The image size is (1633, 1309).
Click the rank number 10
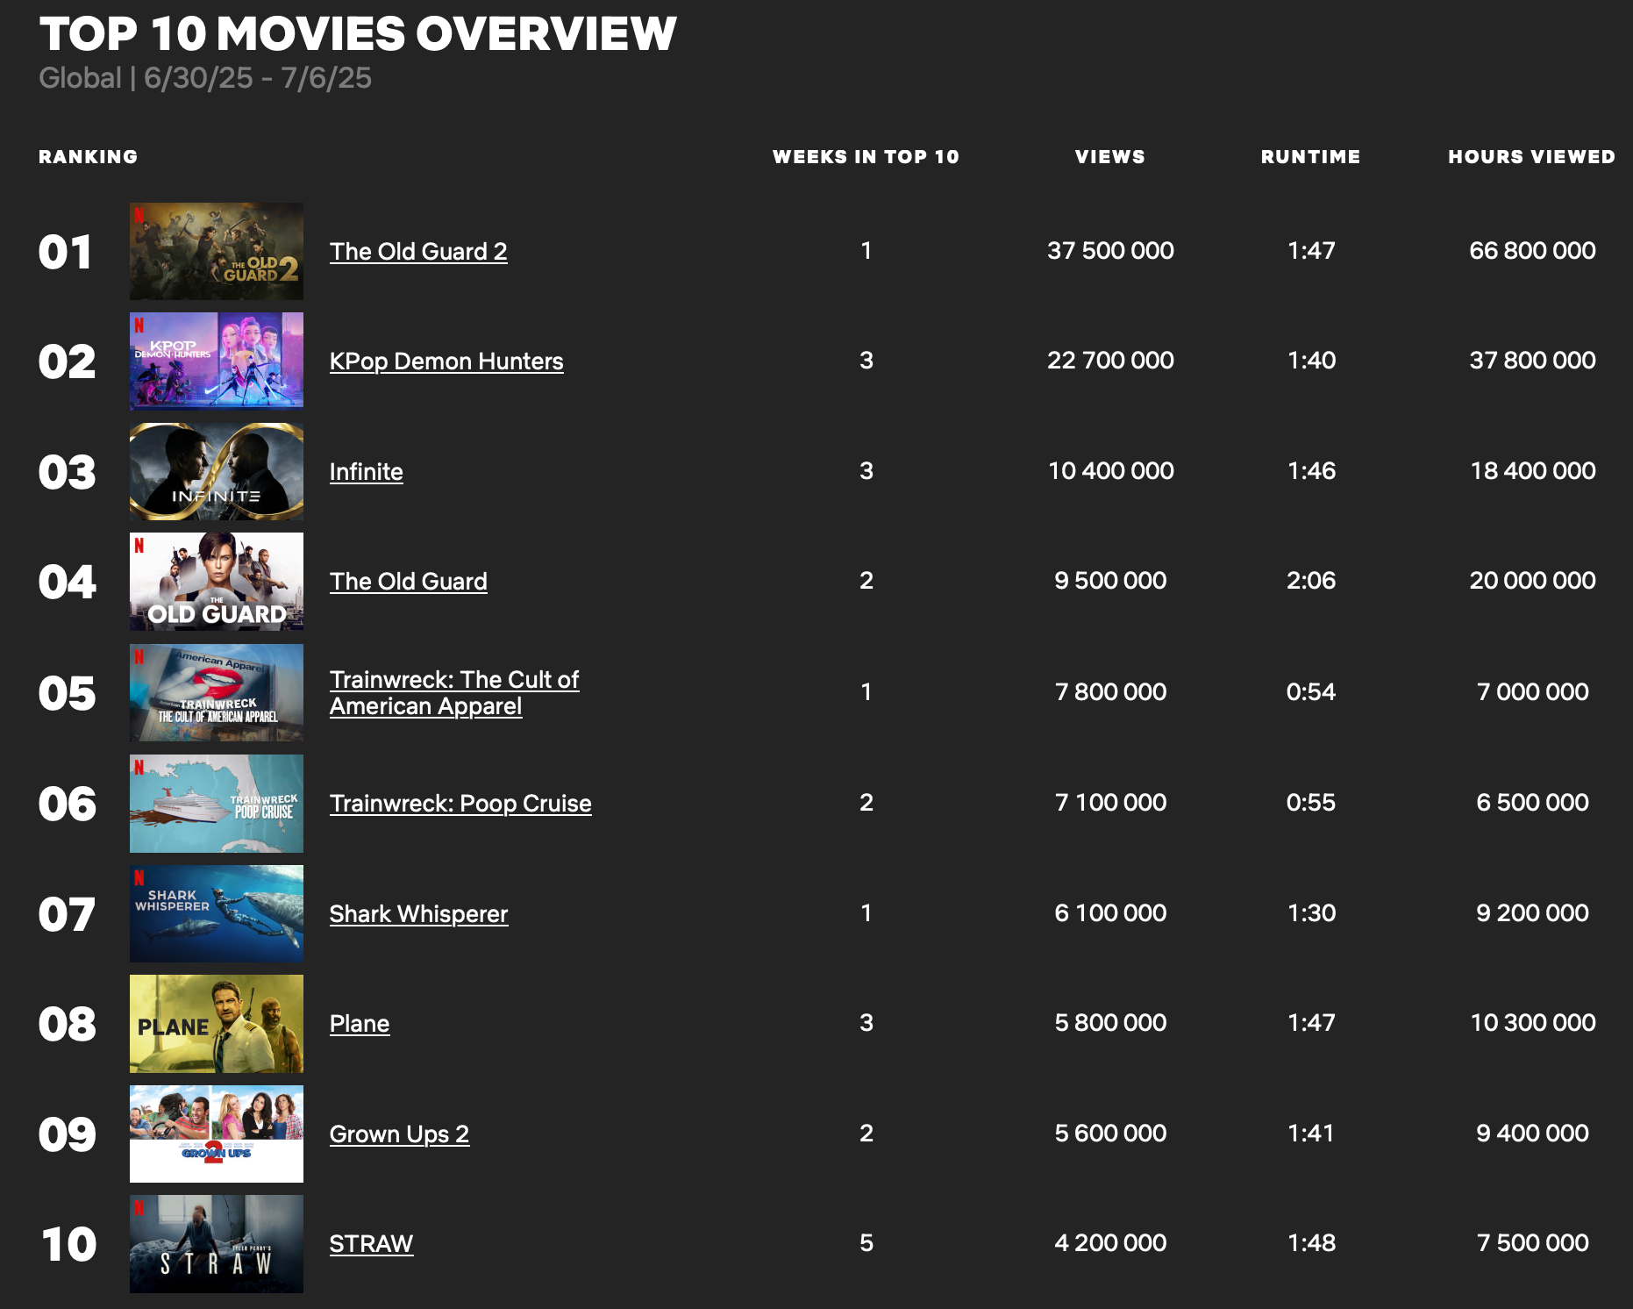pos(68,1245)
